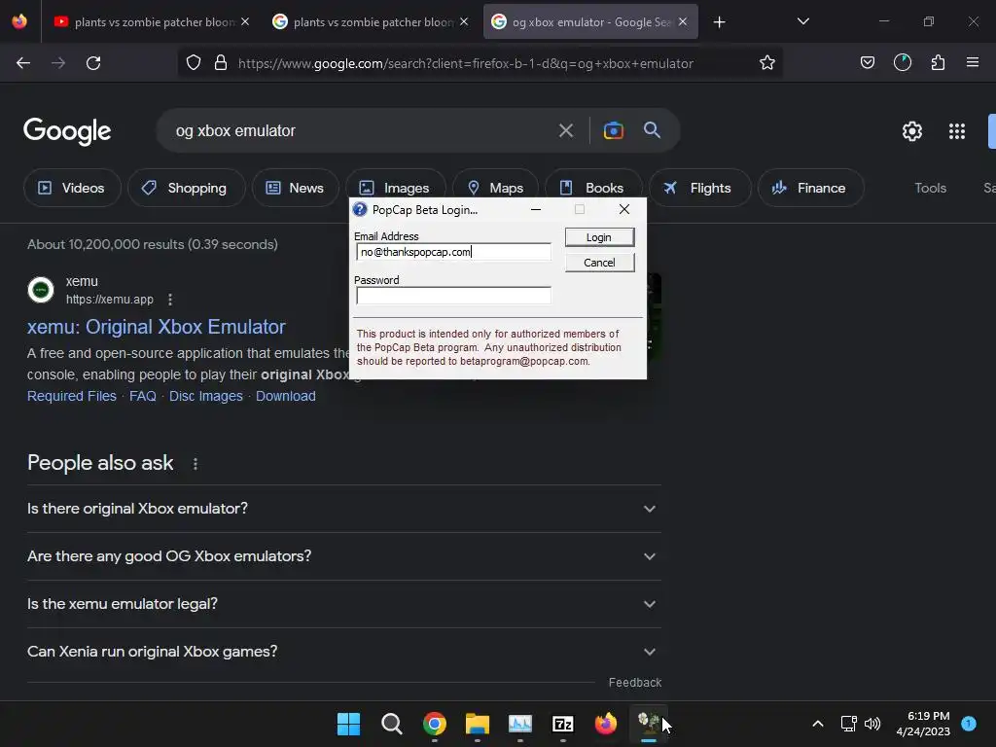Filter results by Books
The width and height of the screenshot is (996, 747).
point(593,188)
